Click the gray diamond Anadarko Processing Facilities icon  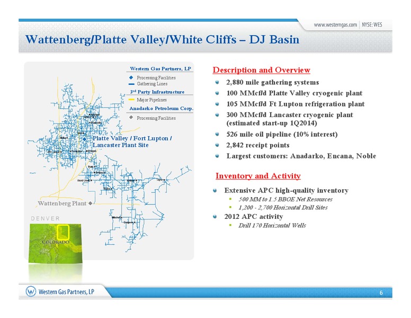click(x=131, y=118)
